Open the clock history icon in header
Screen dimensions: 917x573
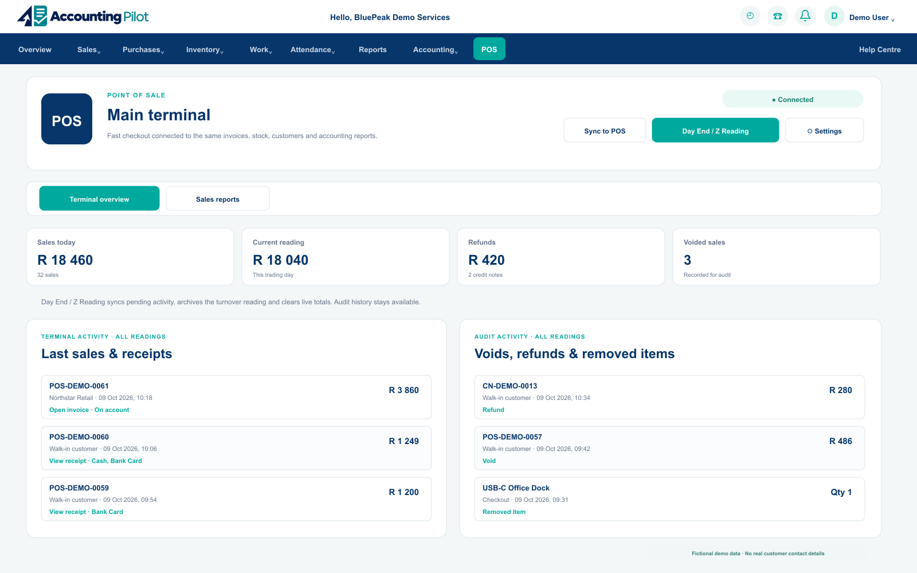click(750, 16)
